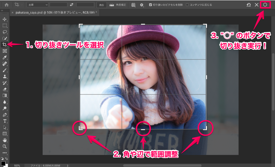Activate the Type tool
This screenshot has width=275, height=167.
tap(5, 121)
